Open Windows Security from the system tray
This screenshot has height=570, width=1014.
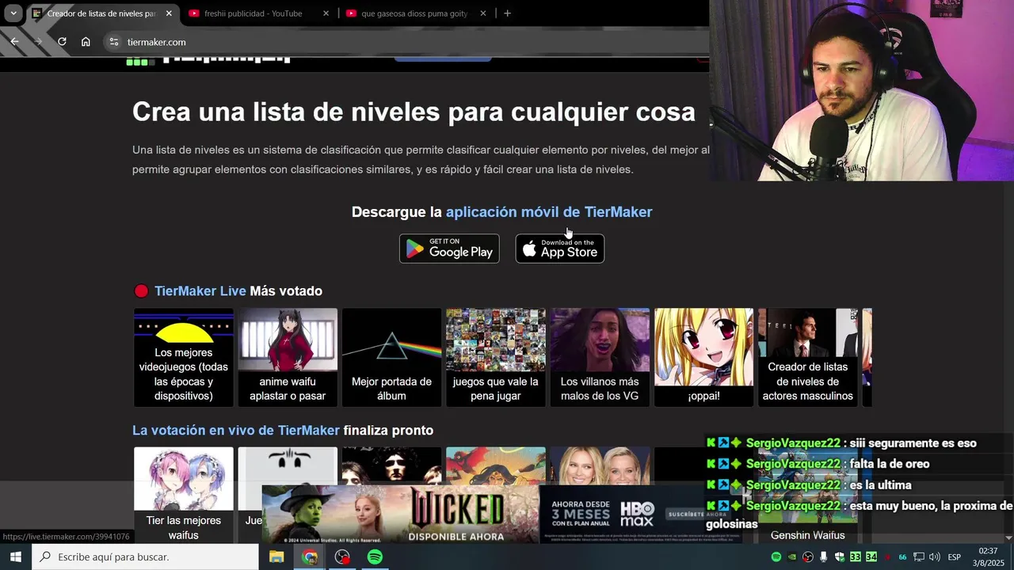840,557
